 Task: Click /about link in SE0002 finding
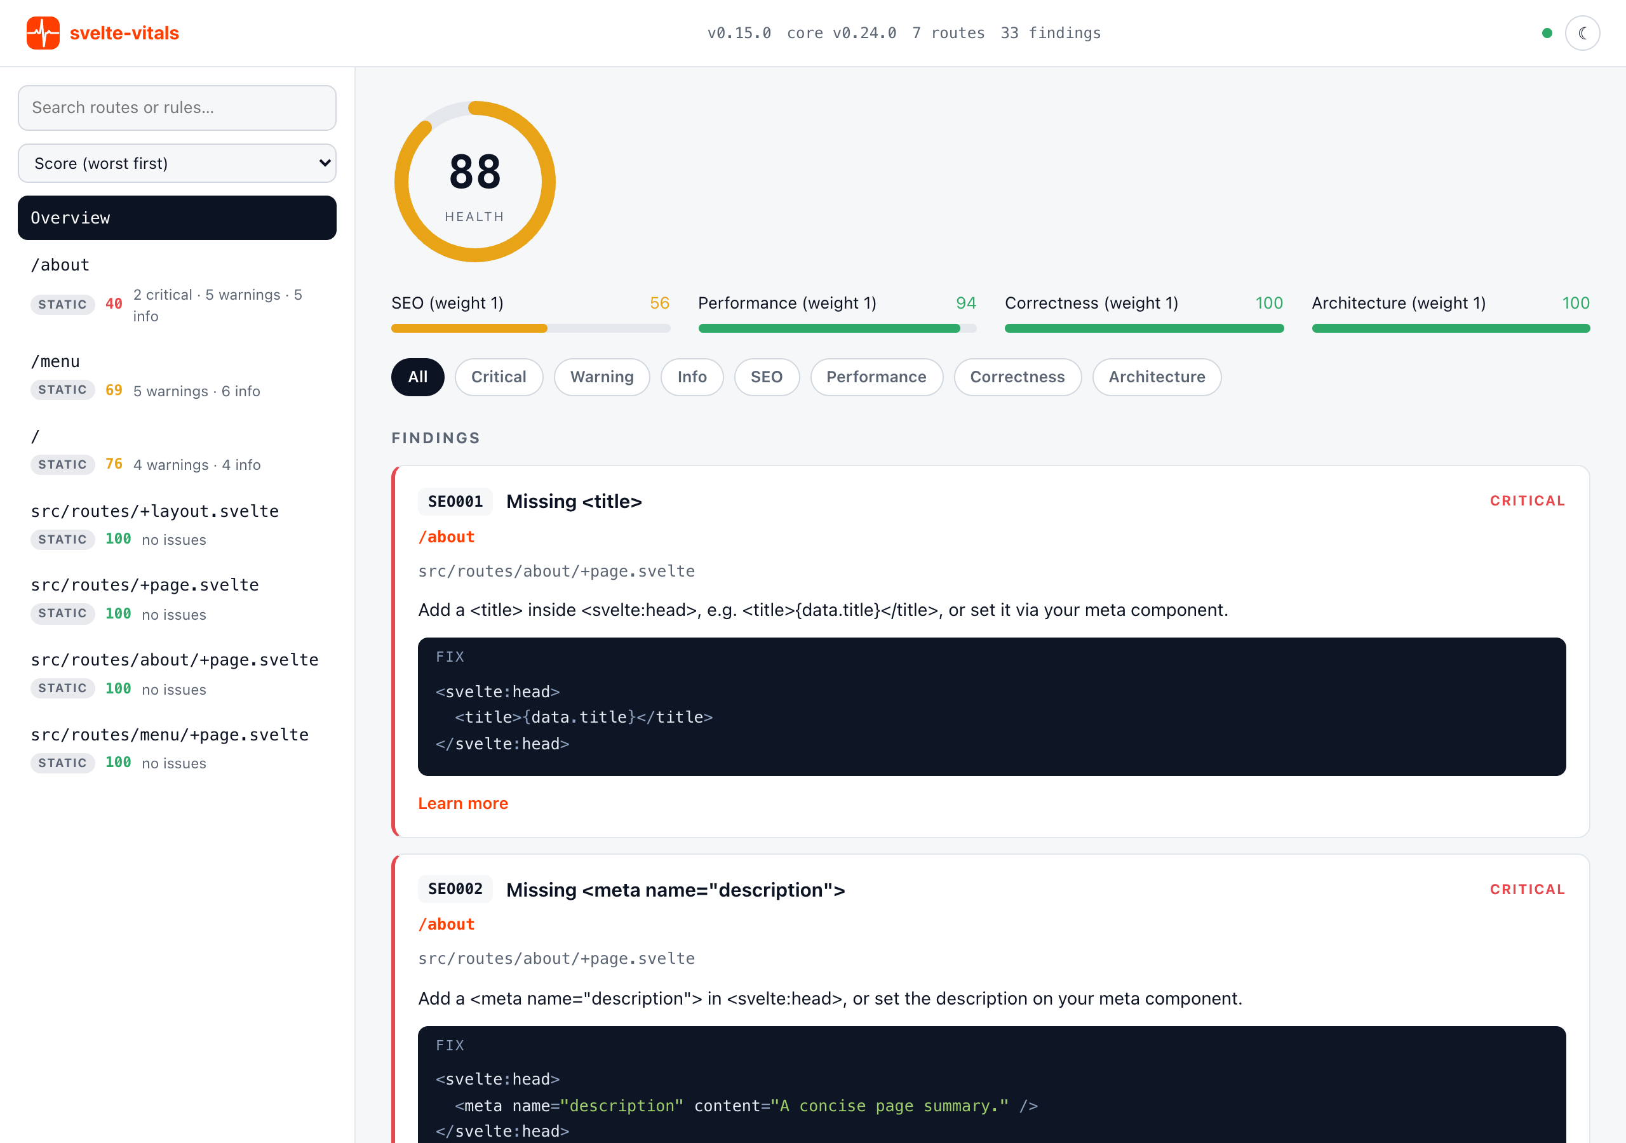coord(446,925)
